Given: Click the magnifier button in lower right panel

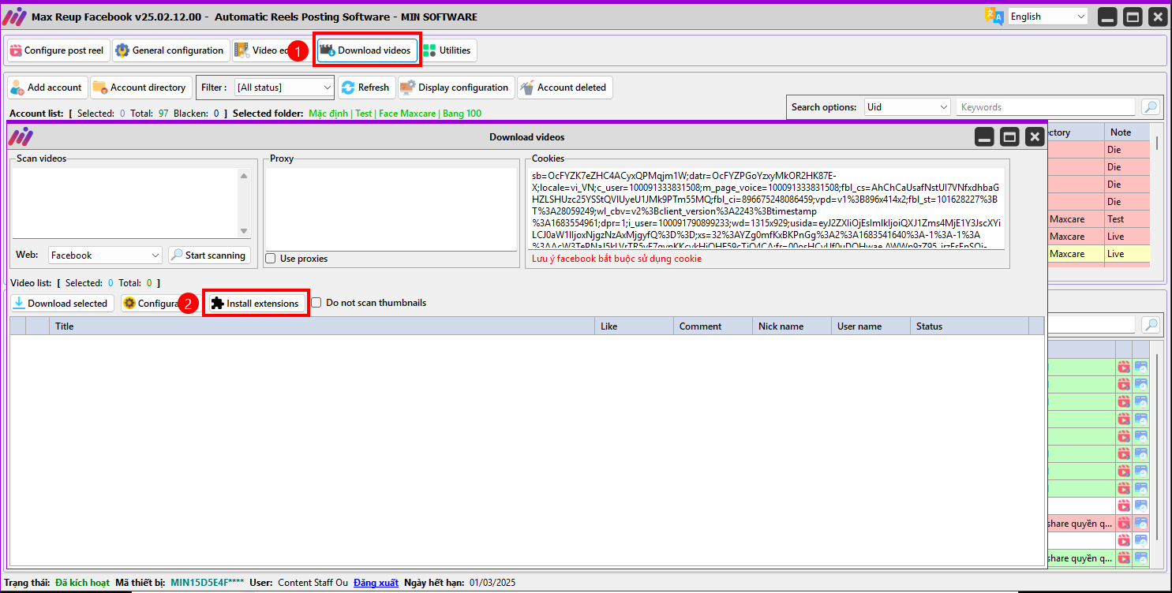Looking at the screenshot, I should (1151, 325).
